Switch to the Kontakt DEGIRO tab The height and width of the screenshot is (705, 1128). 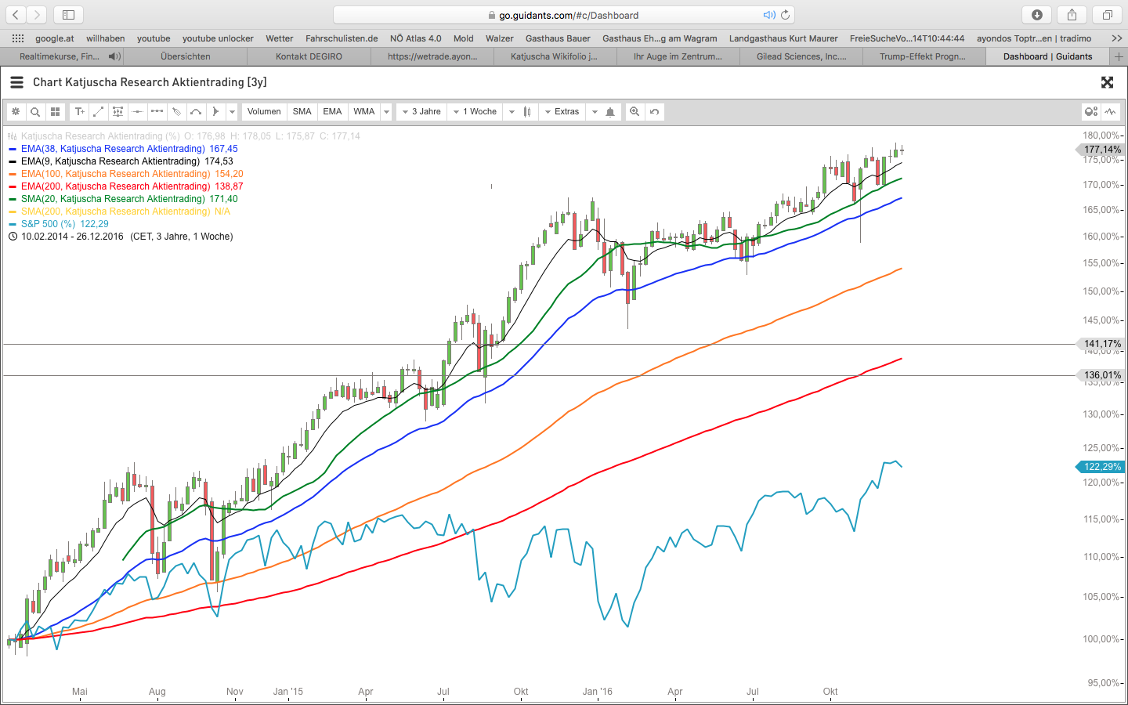click(309, 56)
